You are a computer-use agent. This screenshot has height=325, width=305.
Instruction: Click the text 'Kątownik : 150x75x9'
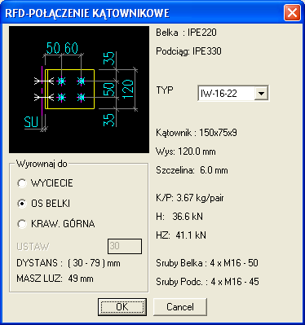(x=197, y=133)
